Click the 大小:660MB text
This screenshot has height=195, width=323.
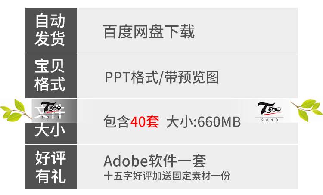point(204,122)
